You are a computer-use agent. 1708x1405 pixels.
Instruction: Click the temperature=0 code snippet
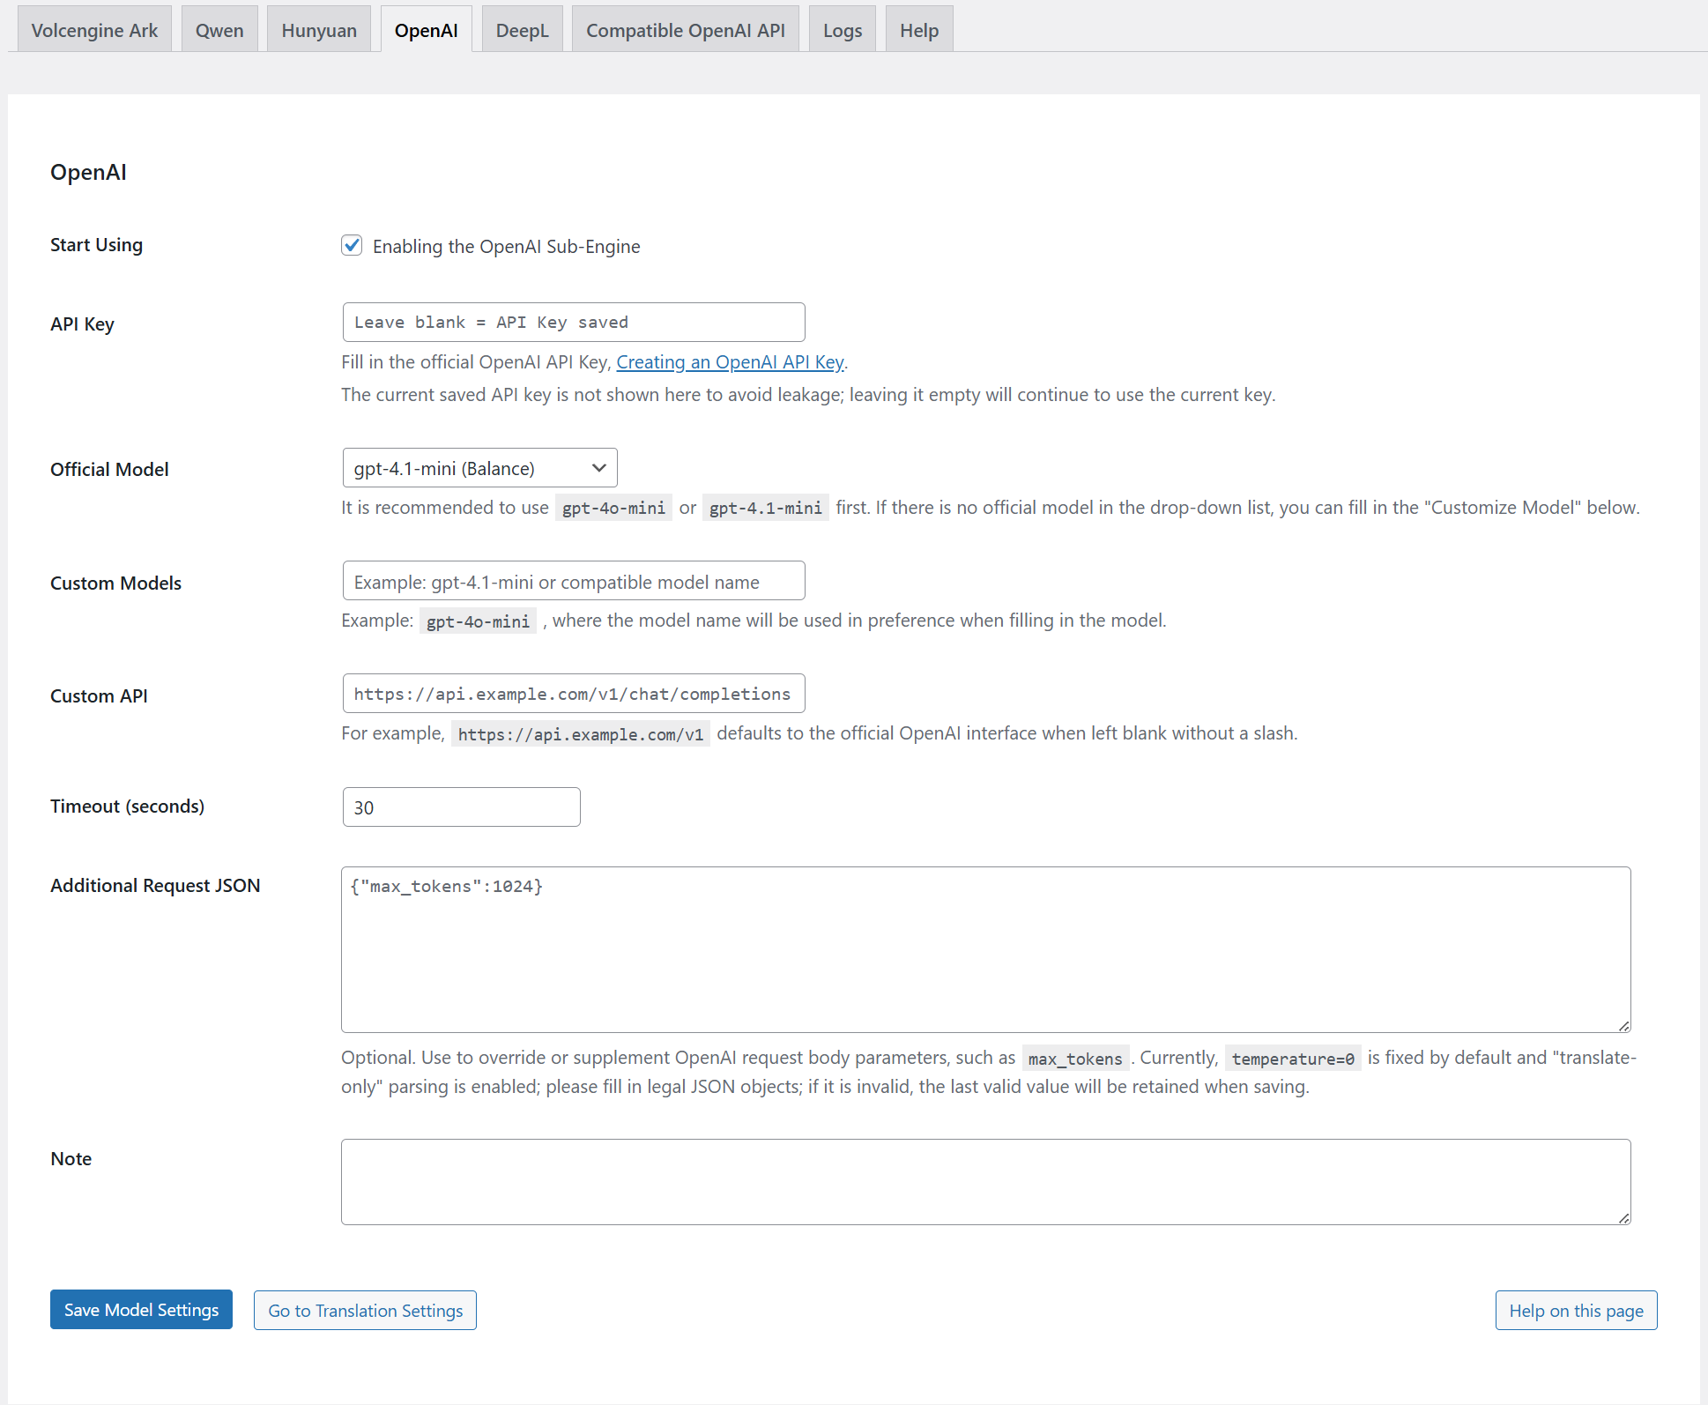pyautogui.click(x=1293, y=1059)
